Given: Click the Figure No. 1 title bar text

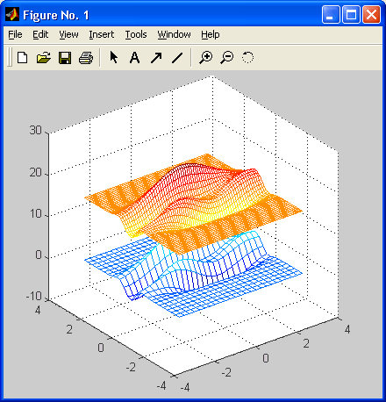Looking at the screenshot, I should pyautogui.click(x=56, y=15).
